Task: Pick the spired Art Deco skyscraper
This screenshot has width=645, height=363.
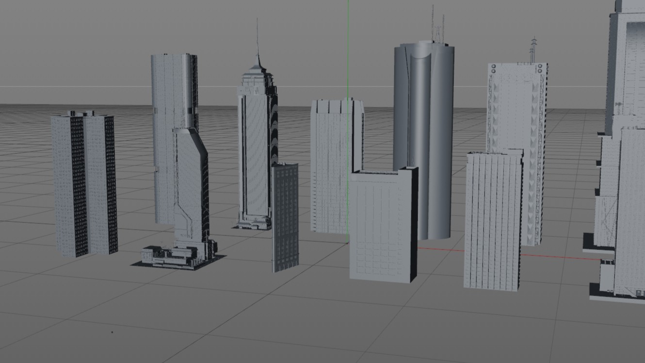Action: click(x=255, y=146)
